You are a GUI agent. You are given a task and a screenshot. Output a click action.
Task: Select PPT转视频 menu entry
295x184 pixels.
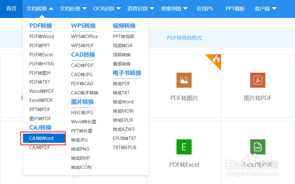(x=124, y=36)
